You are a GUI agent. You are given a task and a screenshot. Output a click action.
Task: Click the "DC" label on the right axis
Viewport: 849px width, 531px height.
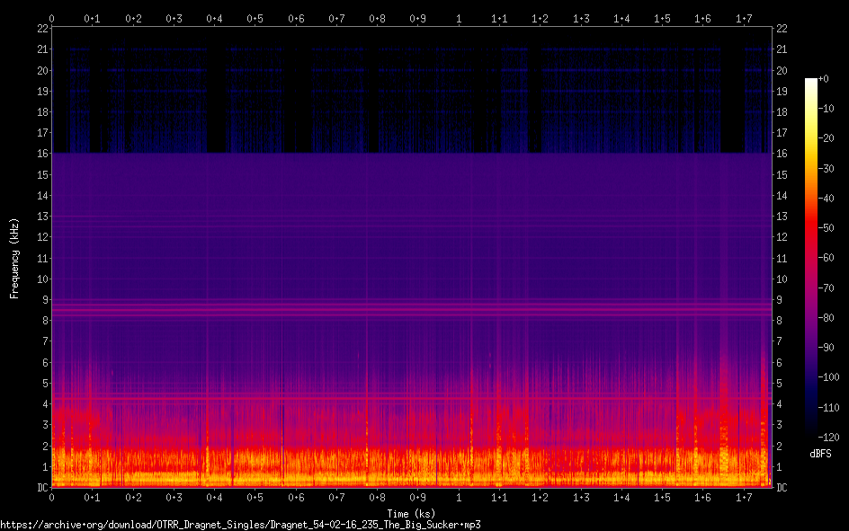(782, 488)
